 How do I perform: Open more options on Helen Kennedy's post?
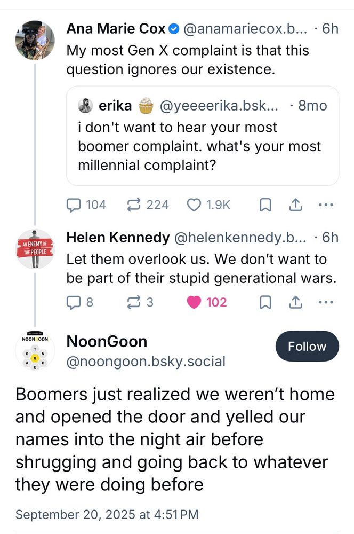pos(325,303)
